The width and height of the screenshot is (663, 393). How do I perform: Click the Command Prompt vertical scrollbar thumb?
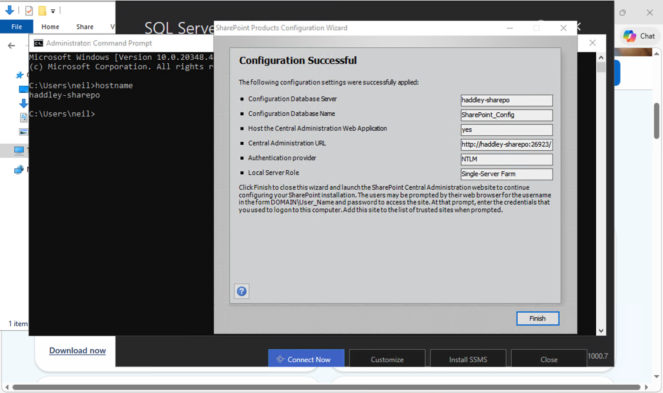(601, 67)
